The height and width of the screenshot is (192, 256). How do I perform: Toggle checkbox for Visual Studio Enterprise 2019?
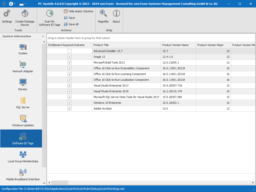(69, 91)
